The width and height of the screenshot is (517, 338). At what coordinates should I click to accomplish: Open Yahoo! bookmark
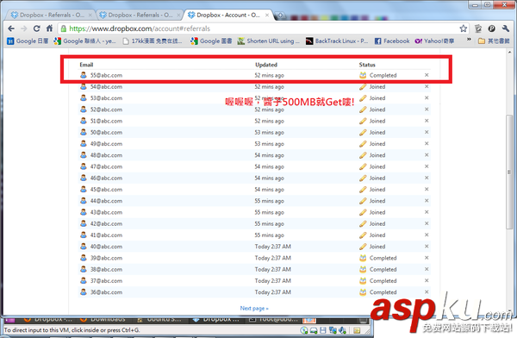pos(434,41)
